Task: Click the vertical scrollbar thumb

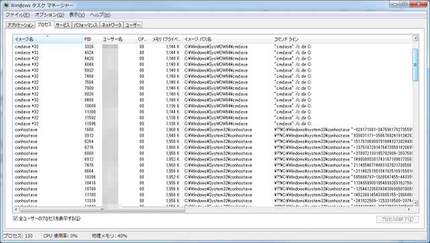Action: [x=415, y=65]
